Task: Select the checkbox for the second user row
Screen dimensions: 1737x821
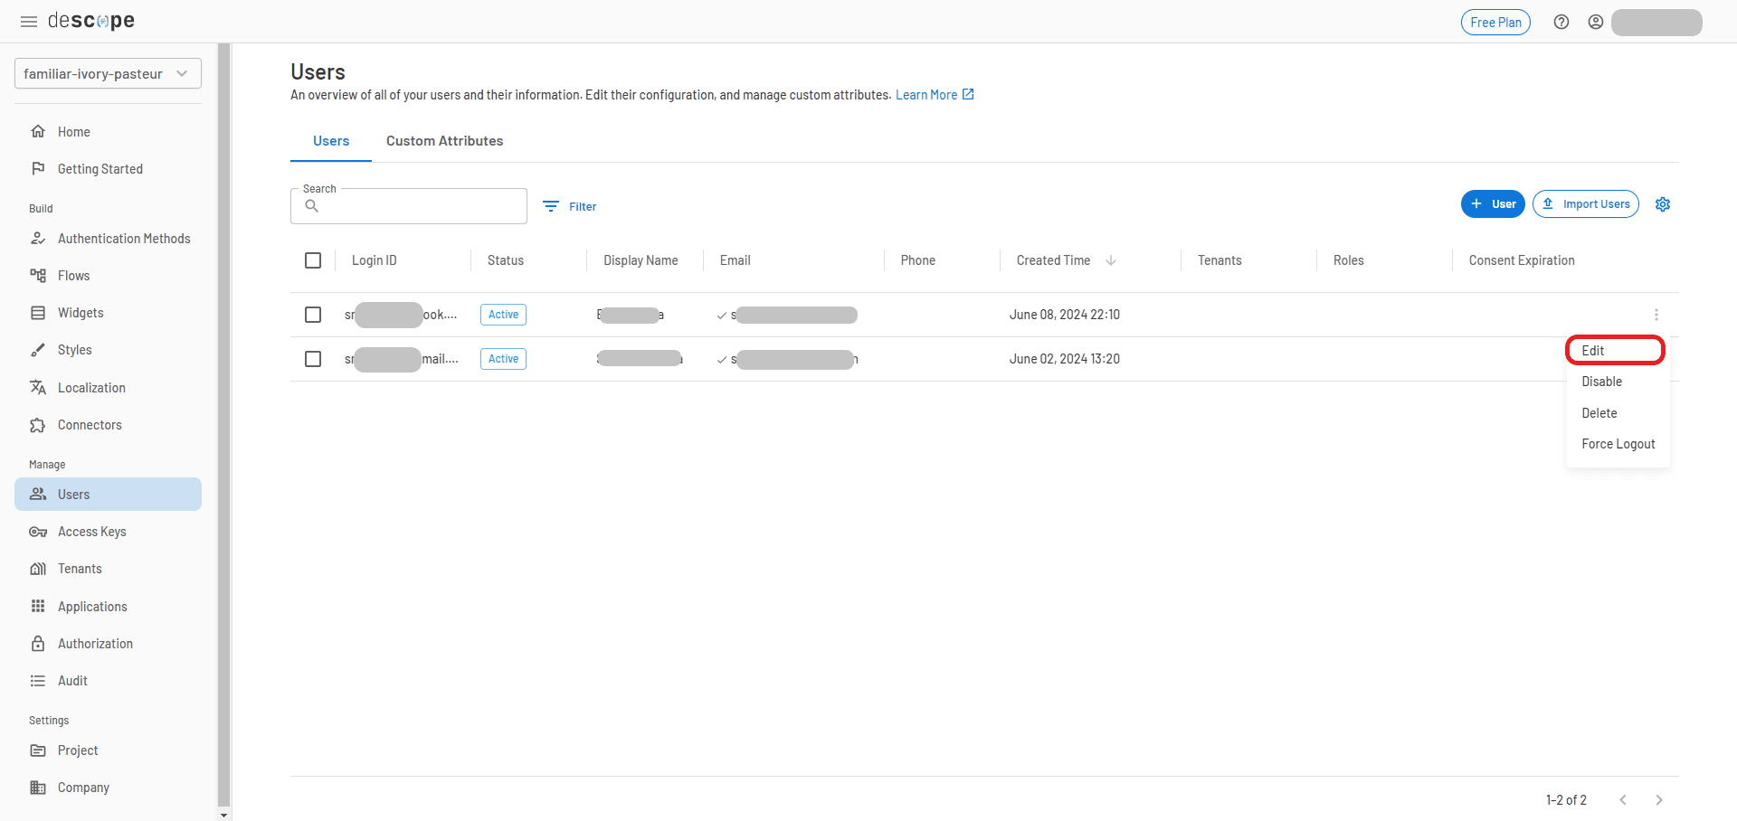Action: (x=313, y=358)
